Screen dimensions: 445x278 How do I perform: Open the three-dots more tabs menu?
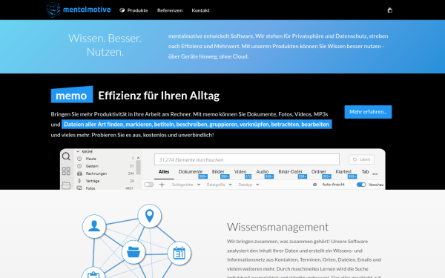[375, 174]
